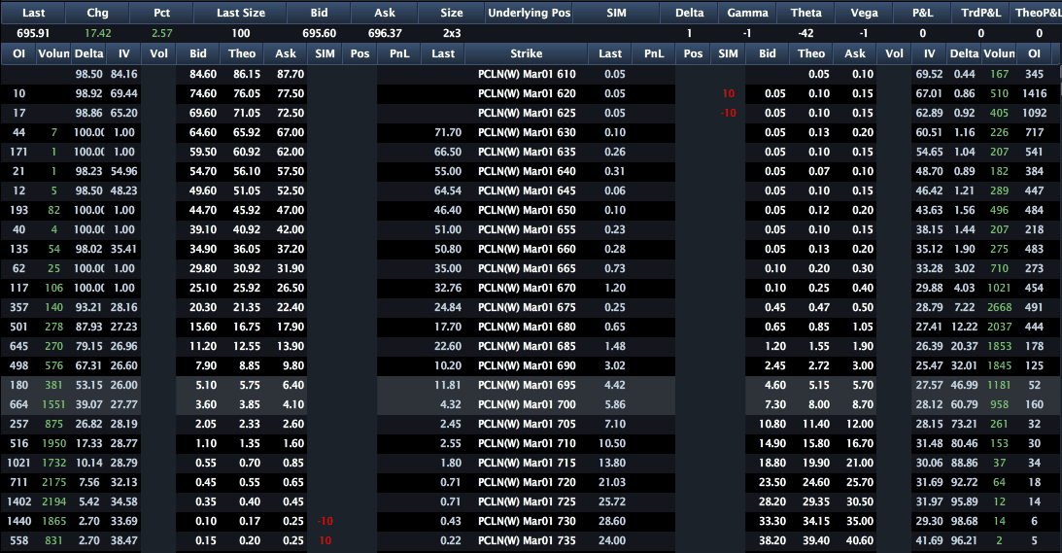
Task: Select the PCLN(W) Mar01 735 strike row
Action: click(527, 540)
